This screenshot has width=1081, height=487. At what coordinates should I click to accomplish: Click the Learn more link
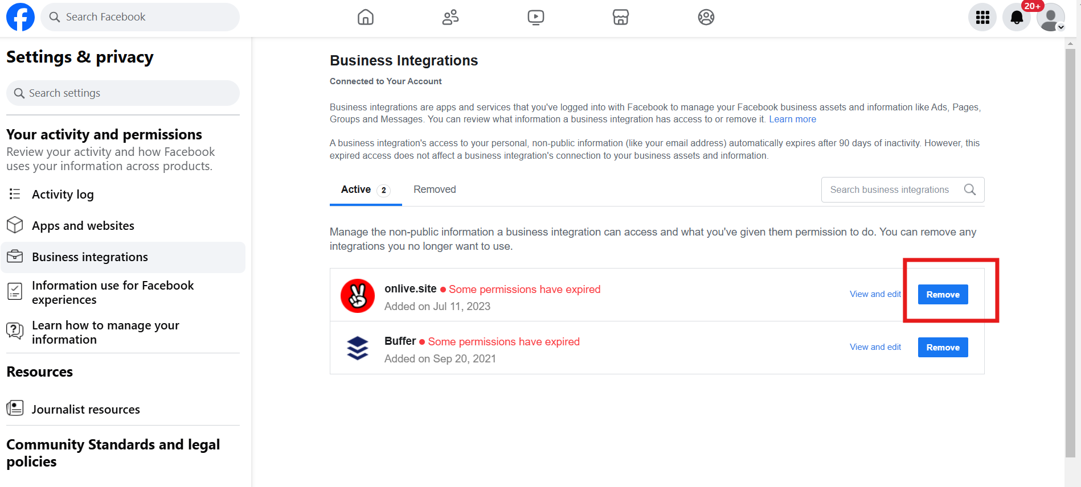point(792,119)
